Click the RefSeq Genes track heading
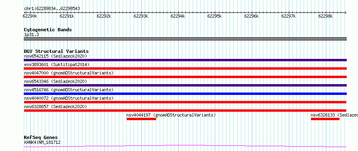 [x=41, y=138]
